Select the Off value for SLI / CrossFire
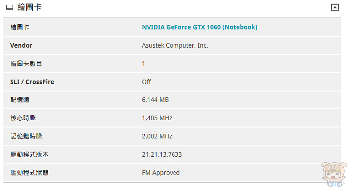This screenshot has height=187, width=348. [x=146, y=82]
